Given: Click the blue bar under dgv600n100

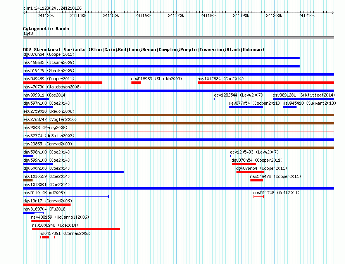Looking at the screenshot, I should [73, 172].
